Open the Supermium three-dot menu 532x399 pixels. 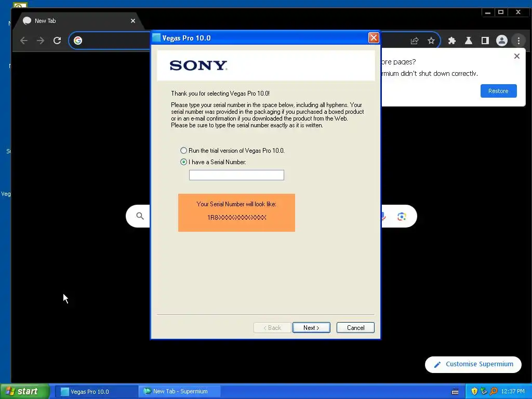coord(518,41)
